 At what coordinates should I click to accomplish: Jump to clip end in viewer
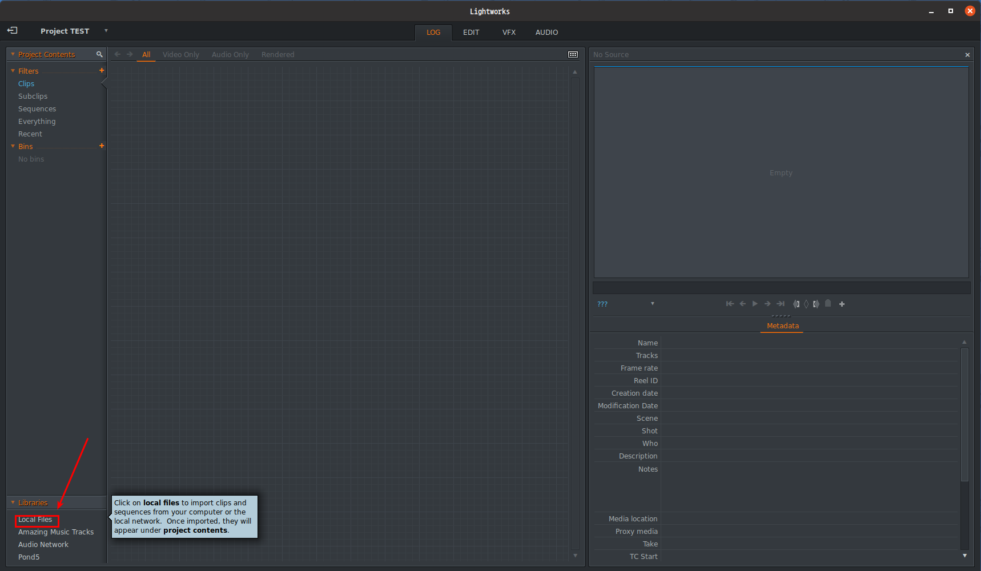781,304
